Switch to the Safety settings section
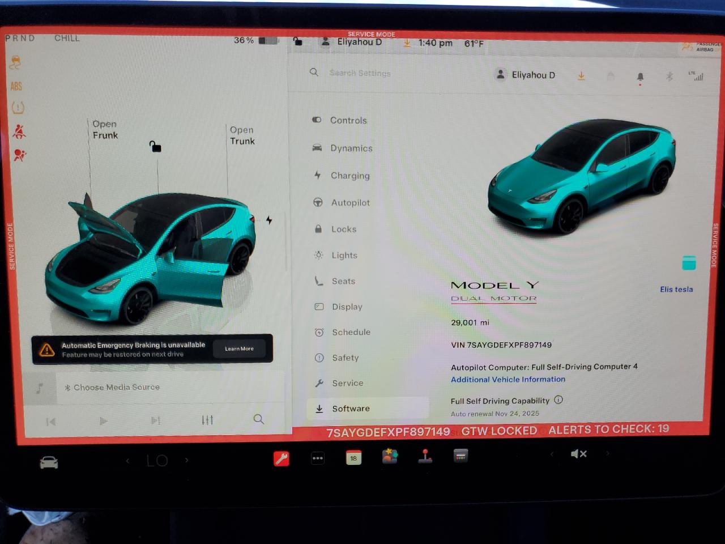Image resolution: width=725 pixels, height=544 pixels. tap(345, 358)
